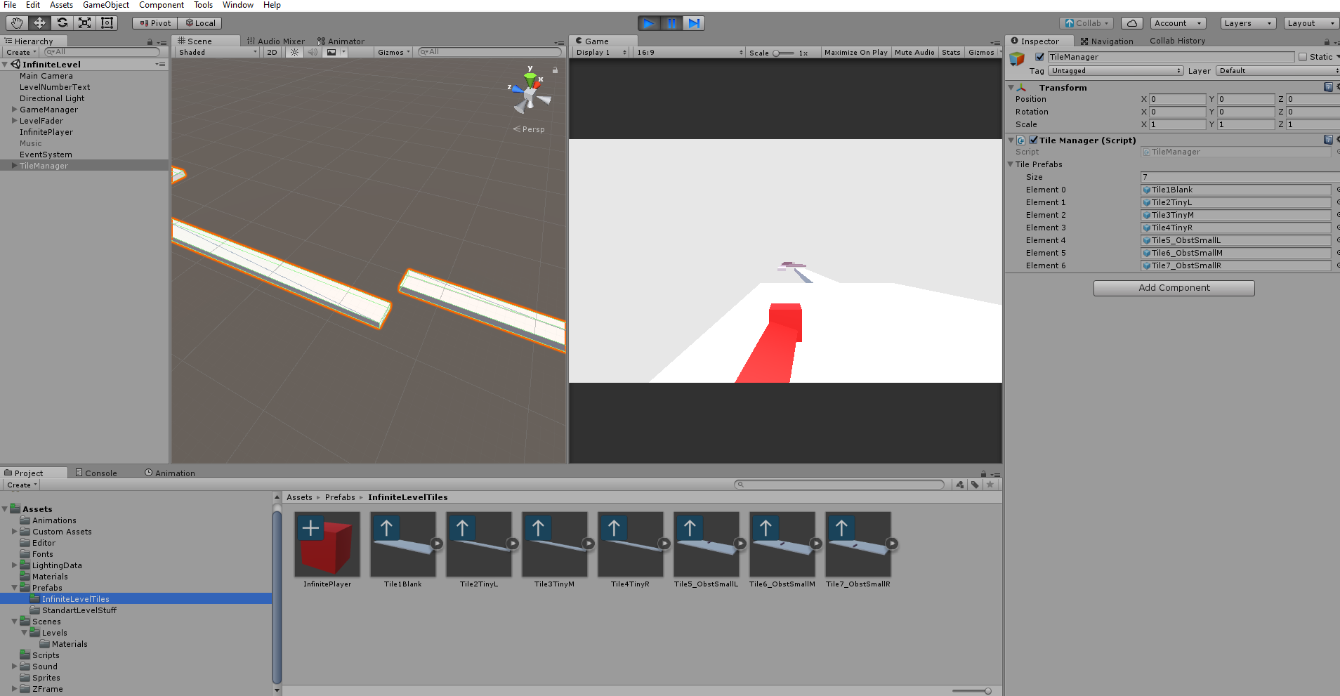
Task: Select the Tile7_ObstSmallR prefab thumbnail
Action: tap(858, 544)
